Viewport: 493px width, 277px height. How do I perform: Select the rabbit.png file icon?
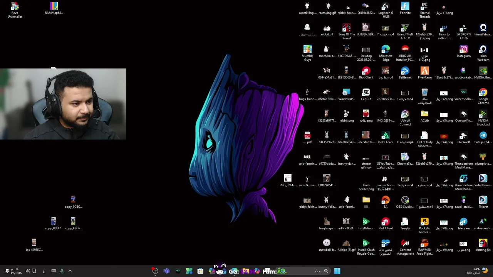tap(347, 116)
